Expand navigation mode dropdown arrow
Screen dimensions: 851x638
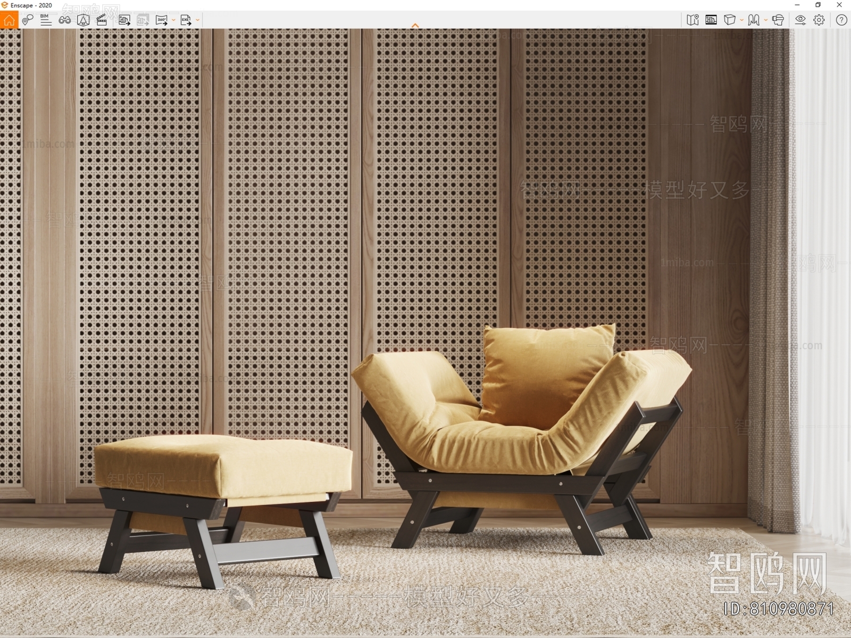[765, 20]
